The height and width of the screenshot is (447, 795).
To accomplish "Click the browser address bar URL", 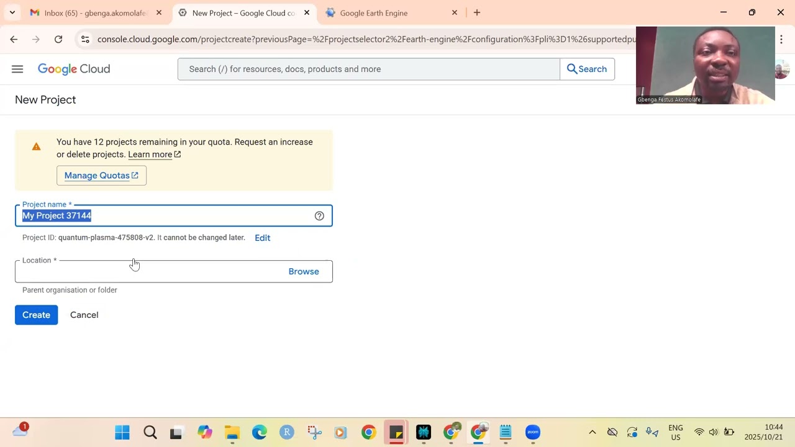I will 366,39.
